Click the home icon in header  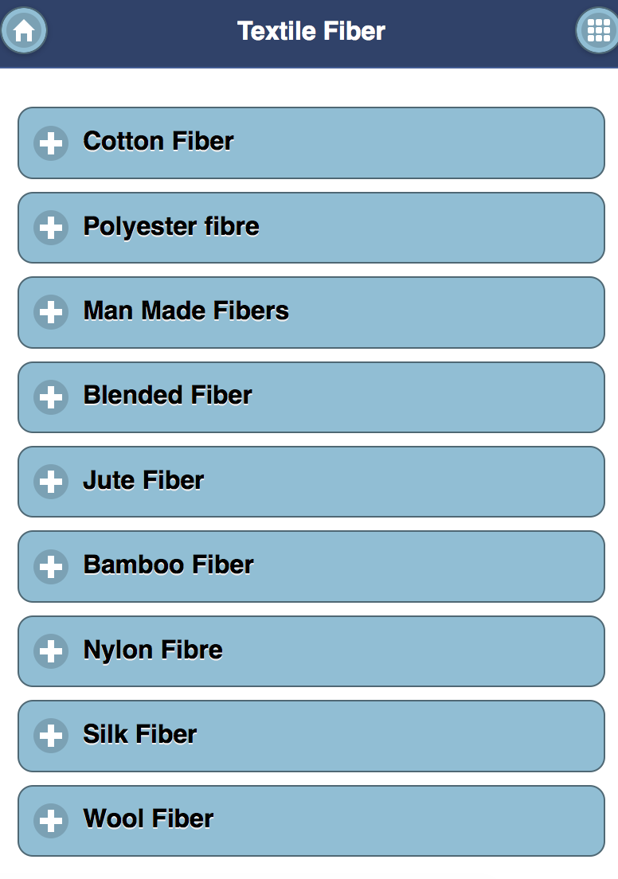[24, 31]
